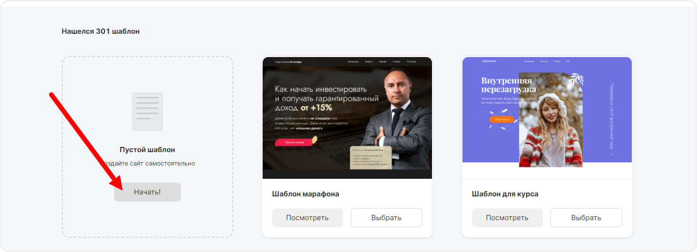697x252 pixels.
Task: Click the blank document icon in Пустой шаблон
Action: (x=147, y=112)
